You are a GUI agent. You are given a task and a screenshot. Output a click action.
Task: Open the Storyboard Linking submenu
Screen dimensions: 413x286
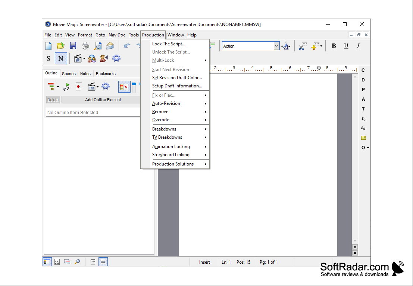(175, 155)
